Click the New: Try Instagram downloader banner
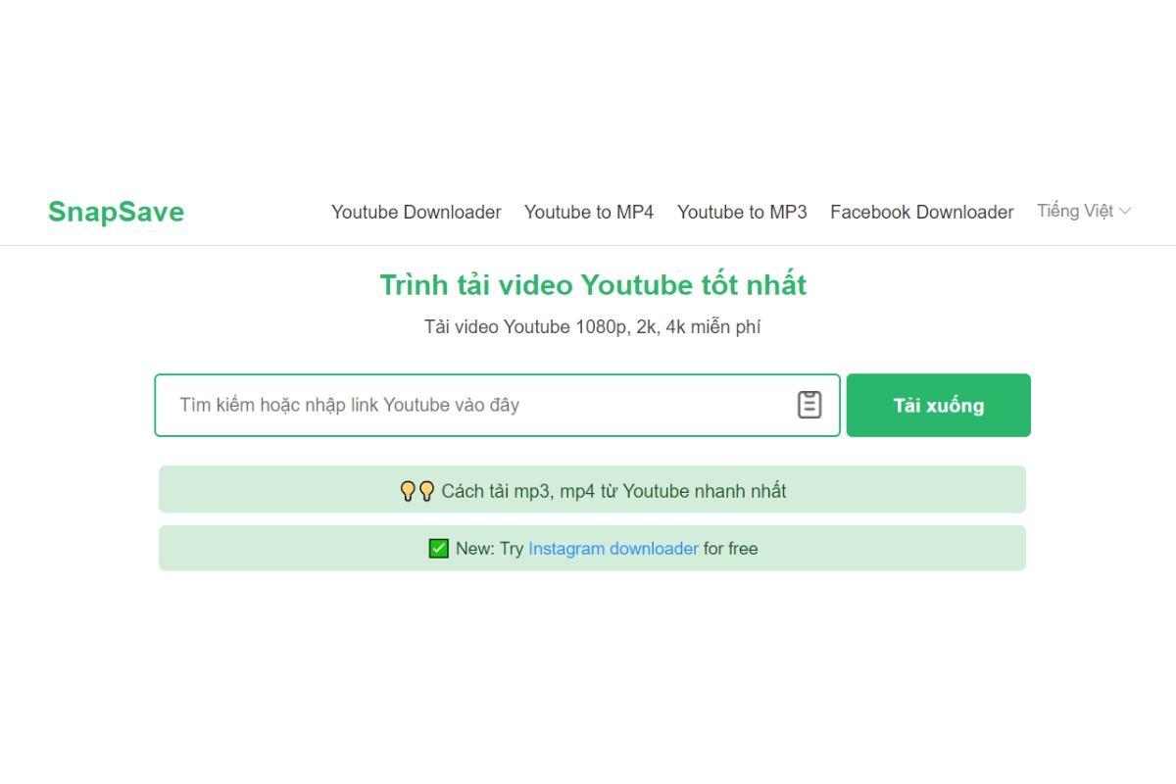This screenshot has height=784, width=1176. 592,548
